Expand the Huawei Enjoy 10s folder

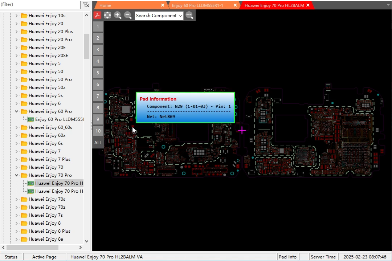pyautogui.click(x=16, y=16)
